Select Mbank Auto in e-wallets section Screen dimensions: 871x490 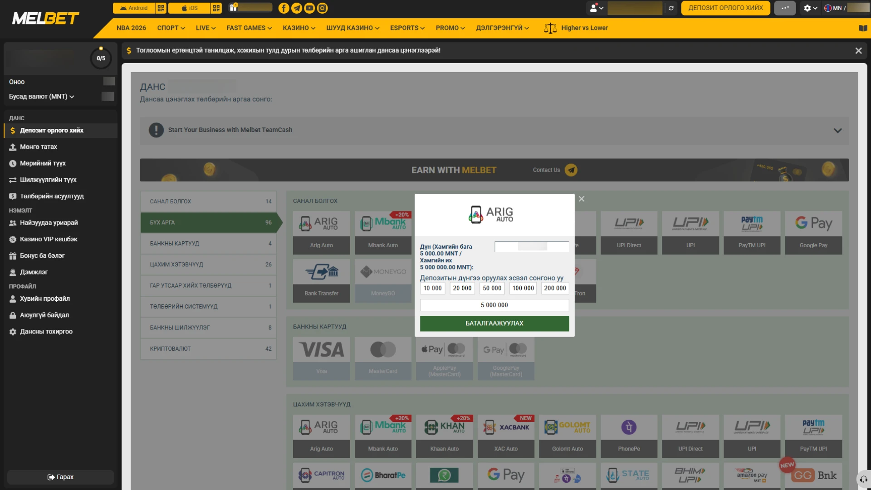(383, 436)
